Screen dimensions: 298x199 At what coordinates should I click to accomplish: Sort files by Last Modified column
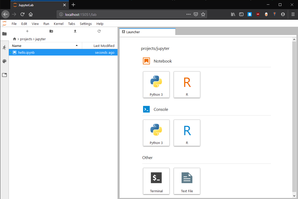pyautogui.click(x=100, y=46)
